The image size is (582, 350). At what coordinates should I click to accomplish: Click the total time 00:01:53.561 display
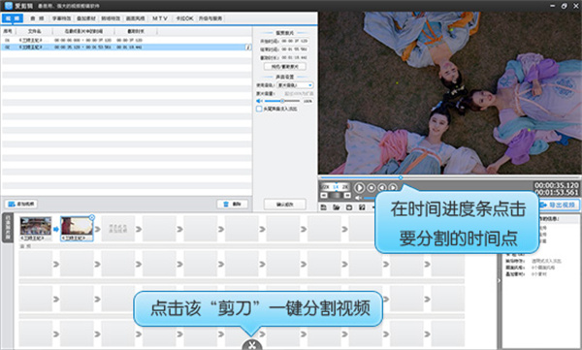[x=557, y=192]
